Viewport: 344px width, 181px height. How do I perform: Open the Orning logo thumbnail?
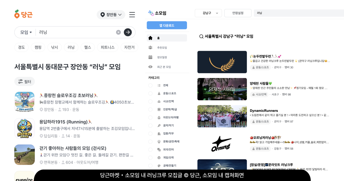[222, 143]
